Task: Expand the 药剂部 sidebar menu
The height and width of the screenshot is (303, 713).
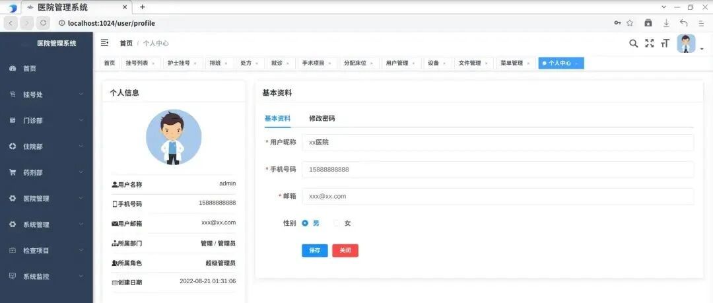Action: click(x=46, y=173)
